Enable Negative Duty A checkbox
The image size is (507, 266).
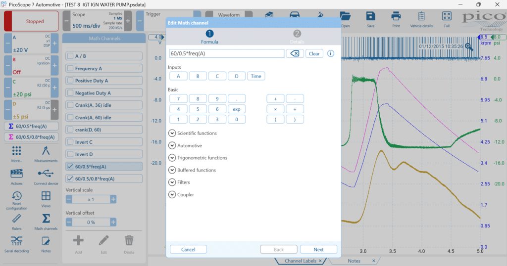coord(70,92)
